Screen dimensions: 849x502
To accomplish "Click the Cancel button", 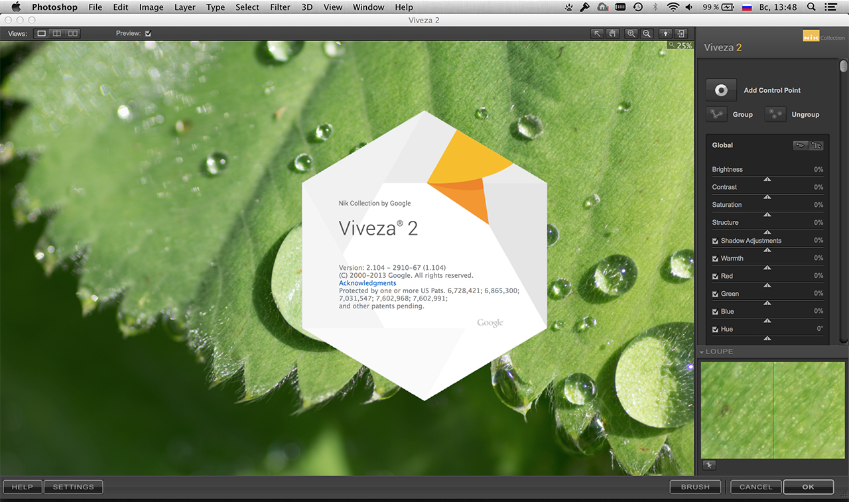I will pos(756,487).
